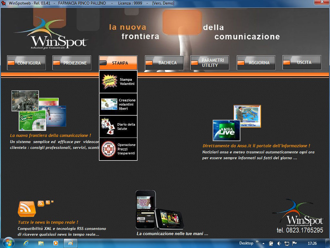Click the large orange RSS feed icon

pos(26,209)
